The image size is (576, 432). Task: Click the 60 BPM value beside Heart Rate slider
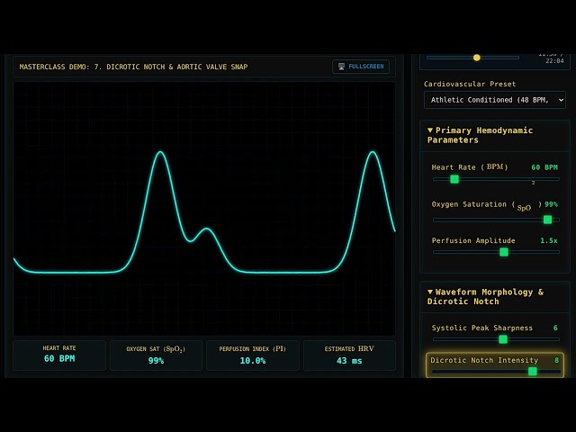tap(544, 167)
